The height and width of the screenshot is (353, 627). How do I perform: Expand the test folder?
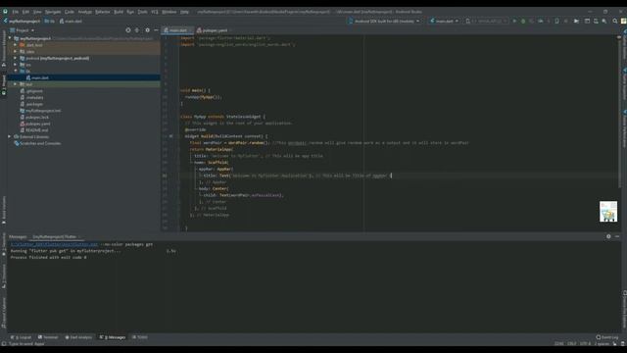[16, 84]
